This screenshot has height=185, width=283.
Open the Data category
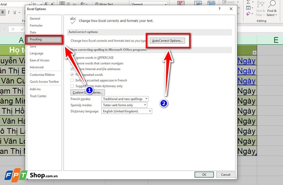click(44, 32)
